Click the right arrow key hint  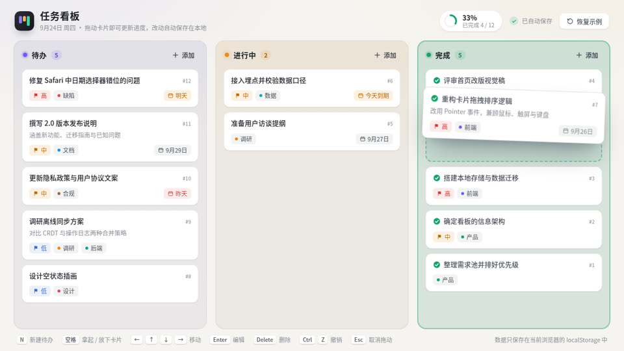(x=181, y=339)
